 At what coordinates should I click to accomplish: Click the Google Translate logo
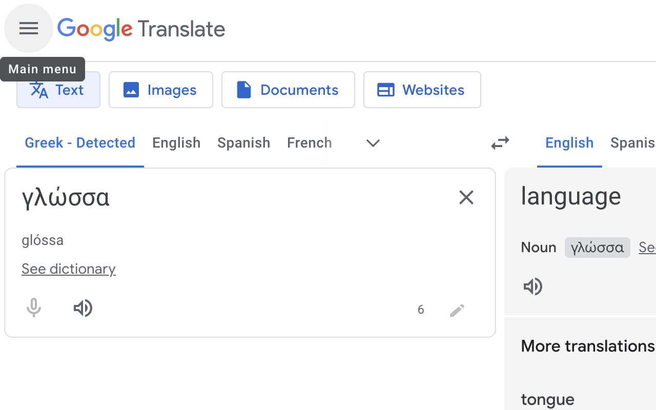click(x=141, y=29)
